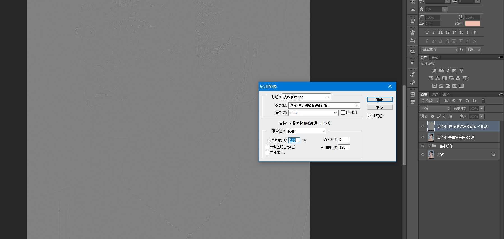The image size is (504, 239).
Task: Open the 源 (Source) dropdown showing 人物素材.jpg
Action: tap(306, 97)
